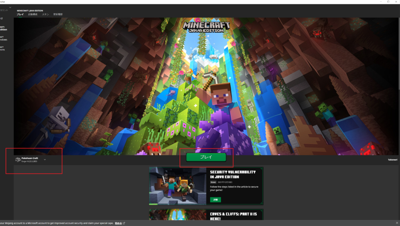
Task: Dismiss the Mojang account banner with the X
Action: coord(397,223)
